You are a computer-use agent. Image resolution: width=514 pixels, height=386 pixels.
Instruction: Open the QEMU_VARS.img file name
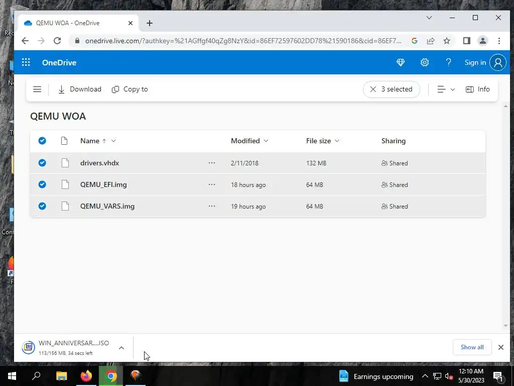click(107, 206)
